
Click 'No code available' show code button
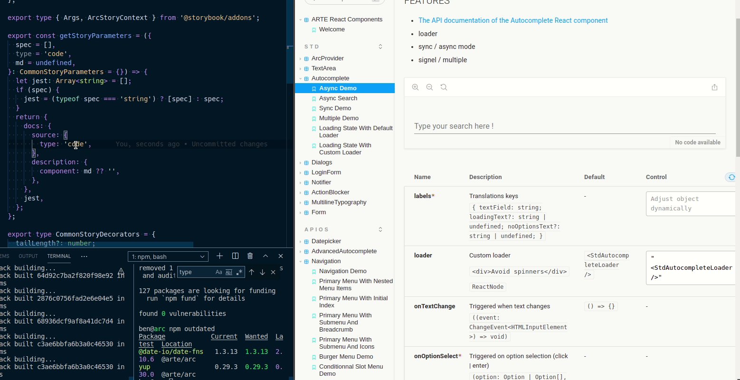[x=697, y=142]
